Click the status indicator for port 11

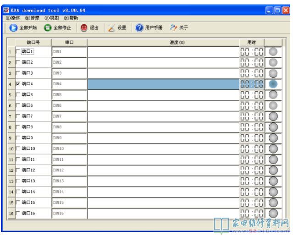[273, 159]
